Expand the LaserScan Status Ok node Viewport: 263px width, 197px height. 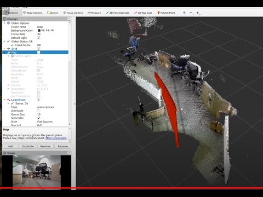coord(8,103)
